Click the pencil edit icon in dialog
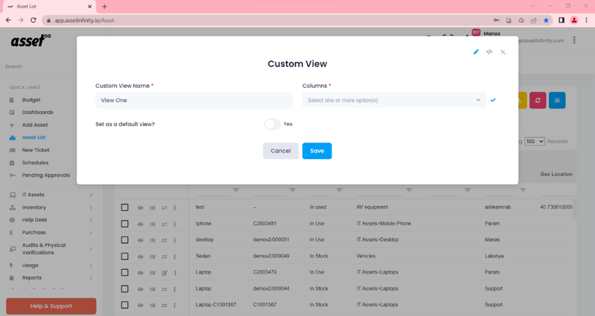Screen dimensions: 595x316 476,52
